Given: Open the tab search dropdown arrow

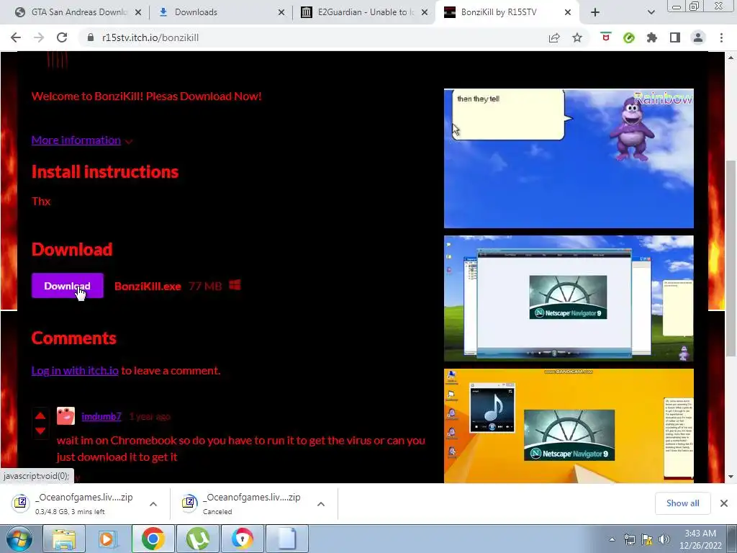Looking at the screenshot, I should 651,12.
